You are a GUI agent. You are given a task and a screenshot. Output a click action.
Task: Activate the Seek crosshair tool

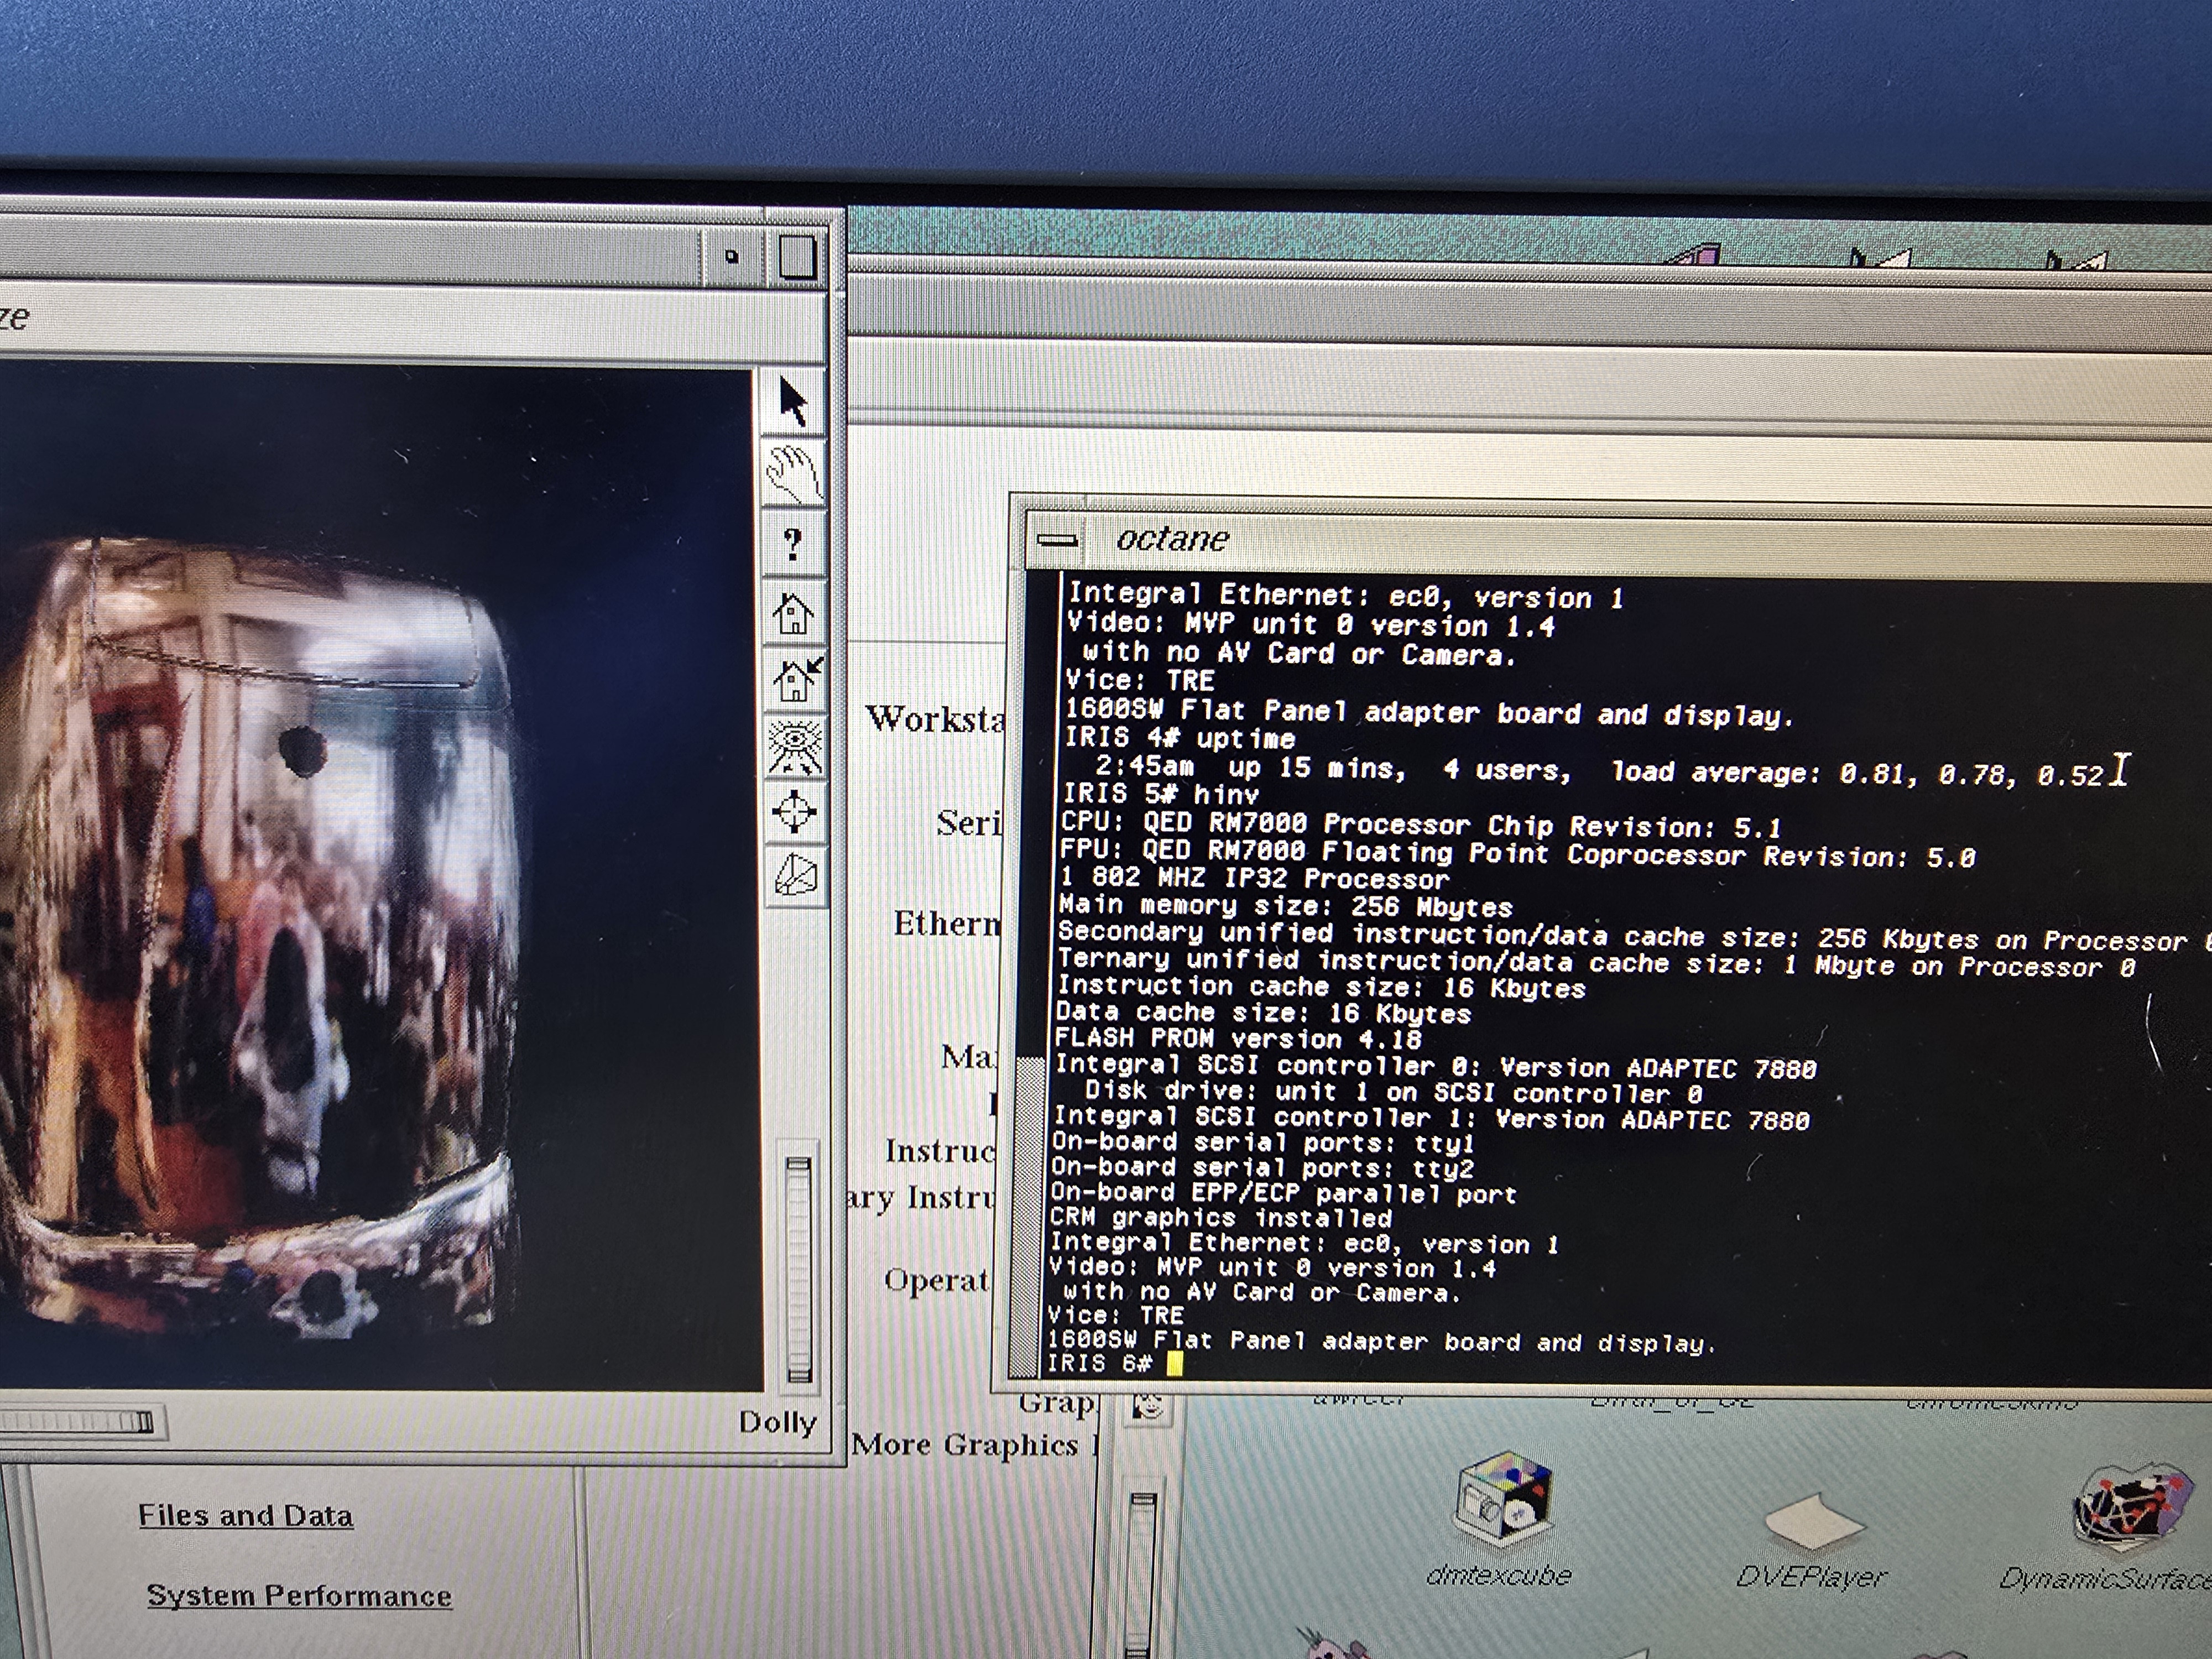click(x=796, y=811)
